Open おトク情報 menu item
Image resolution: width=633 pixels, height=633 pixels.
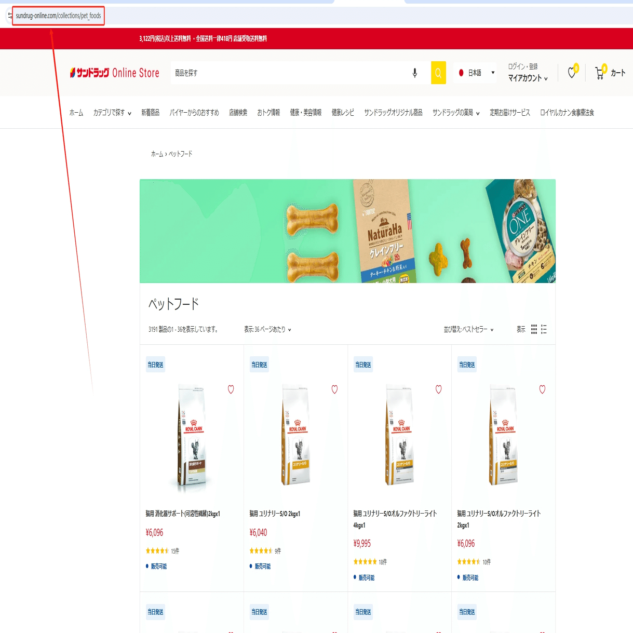pyautogui.click(x=268, y=112)
